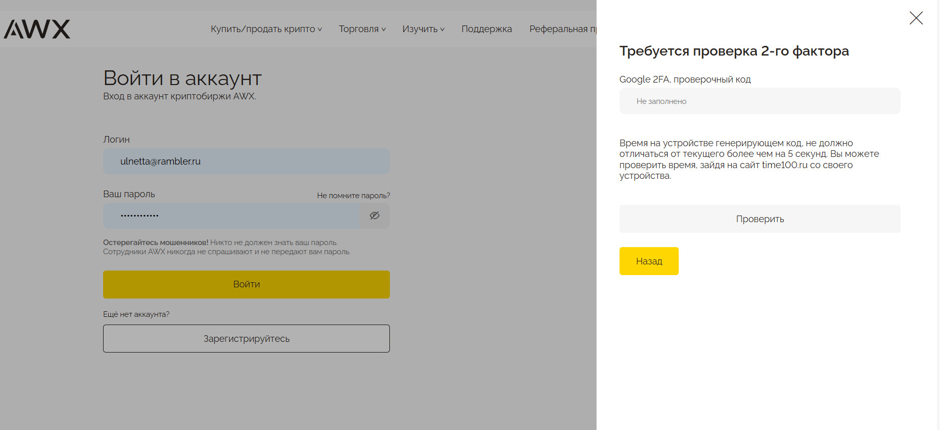Expand Купить/продать крипто dropdown menu

[266, 29]
